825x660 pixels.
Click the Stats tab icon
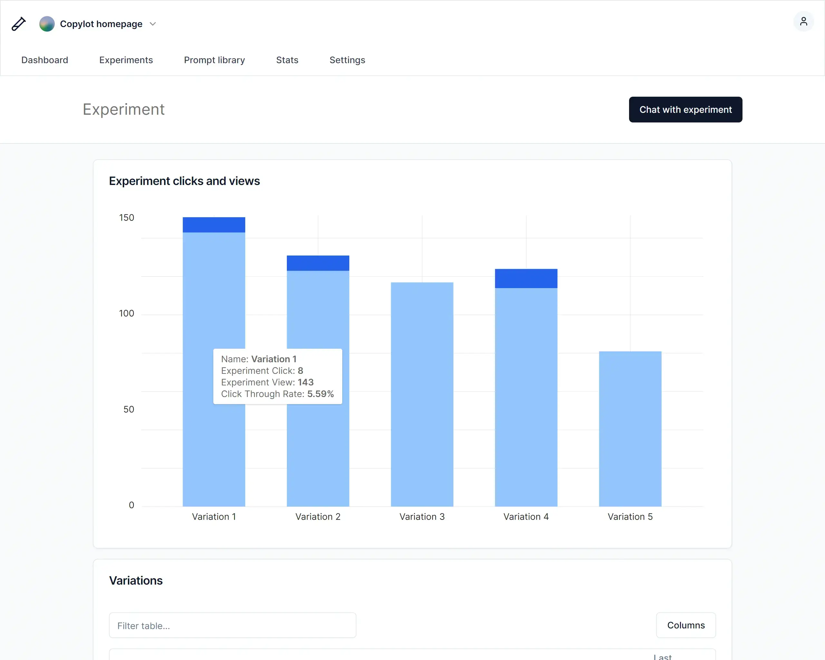click(x=287, y=60)
